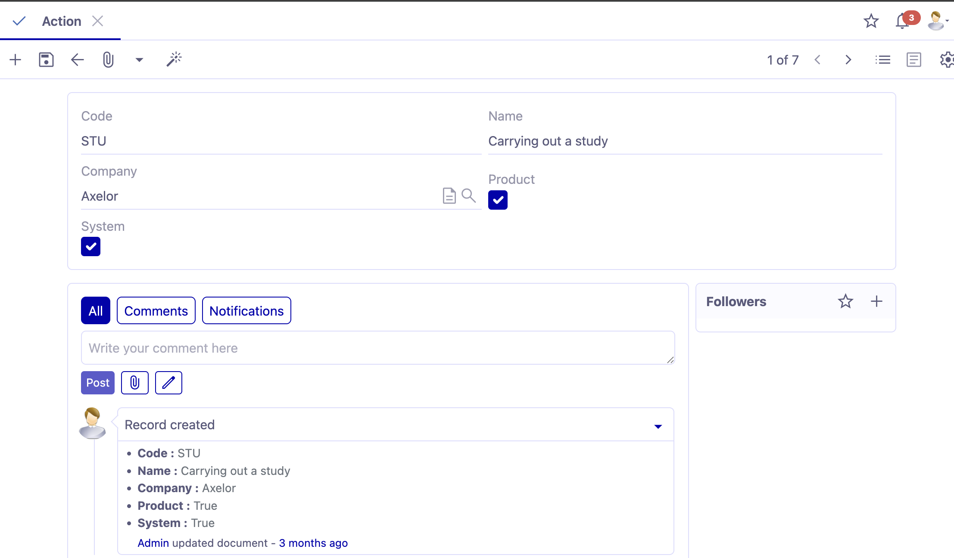Expand Record created message dropdown arrow

pyautogui.click(x=658, y=426)
